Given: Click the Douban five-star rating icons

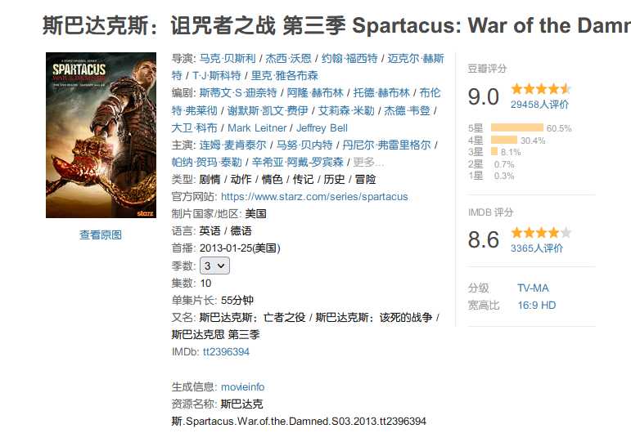Looking at the screenshot, I should coord(541,89).
